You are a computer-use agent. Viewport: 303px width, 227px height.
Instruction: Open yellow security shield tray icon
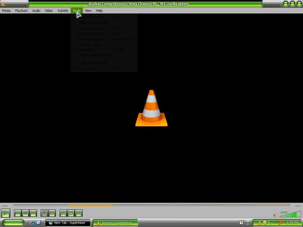tap(265, 223)
